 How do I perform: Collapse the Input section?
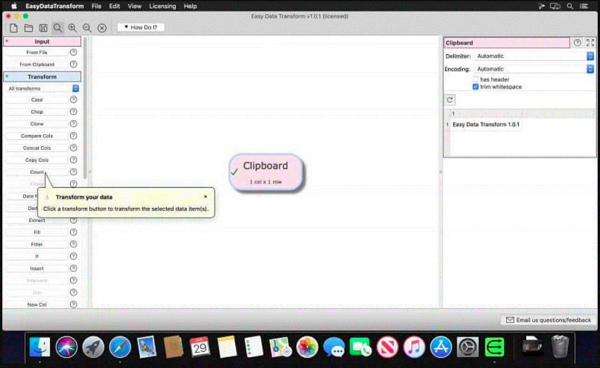coord(7,42)
